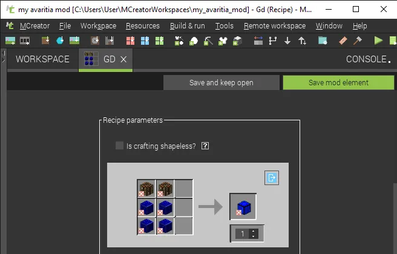
Task: Remove item from top-middle crafting slot
Action: tap(160, 194)
